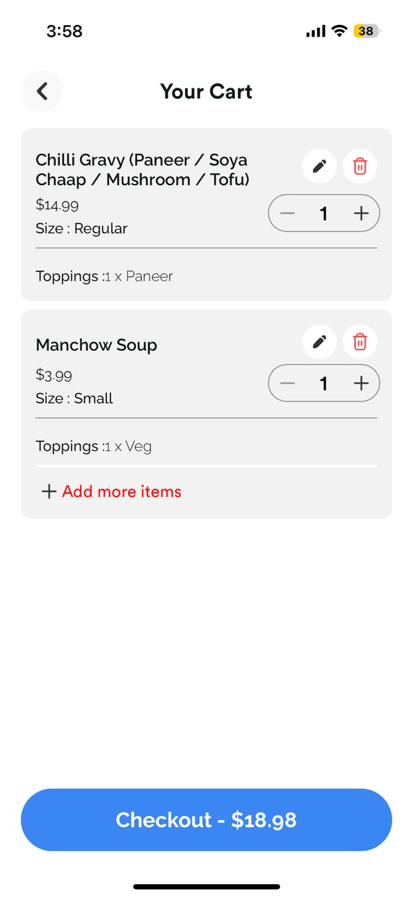The height and width of the screenshot is (898, 413).
Task: Increase Chilli Gravy quantity with plus
Action: pyautogui.click(x=361, y=213)
